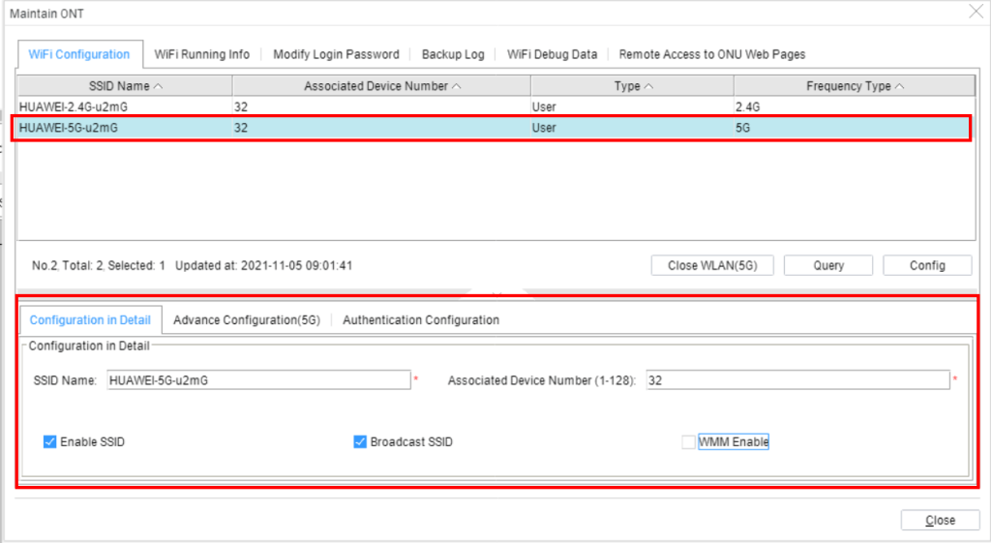The width and height of the screenshot is (991, 543).
Task: Click into the SSID Name input field
Action: point(258,380)
